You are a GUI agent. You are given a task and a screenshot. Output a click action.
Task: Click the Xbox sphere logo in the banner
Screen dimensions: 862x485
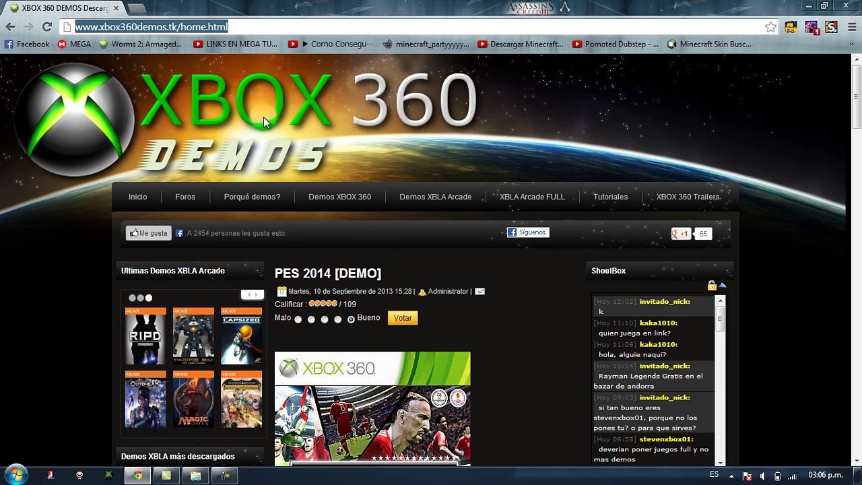75,120
